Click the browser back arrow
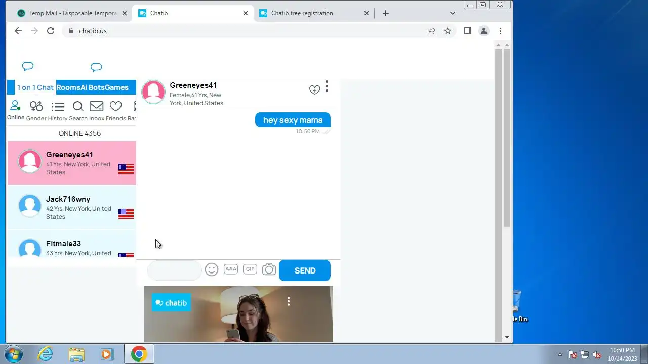The image size is (648, 364). [x=18, y=31]
